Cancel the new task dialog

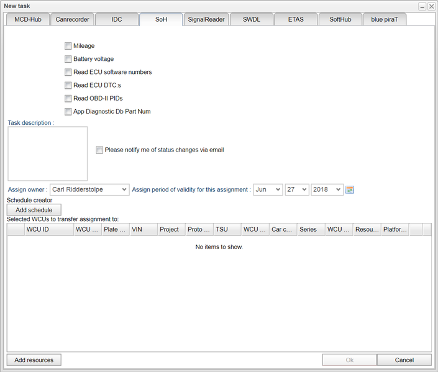[x=404, y=360]
